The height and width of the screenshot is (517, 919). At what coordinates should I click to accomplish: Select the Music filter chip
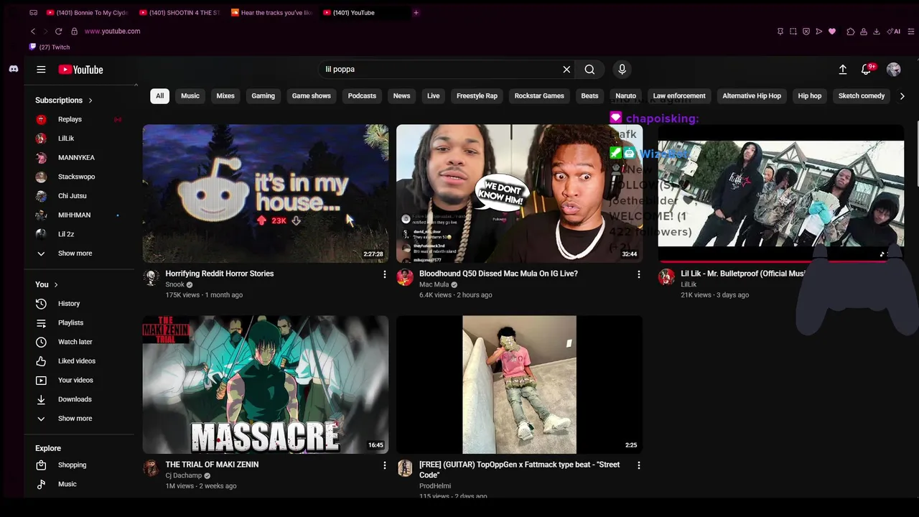point(190,96)
